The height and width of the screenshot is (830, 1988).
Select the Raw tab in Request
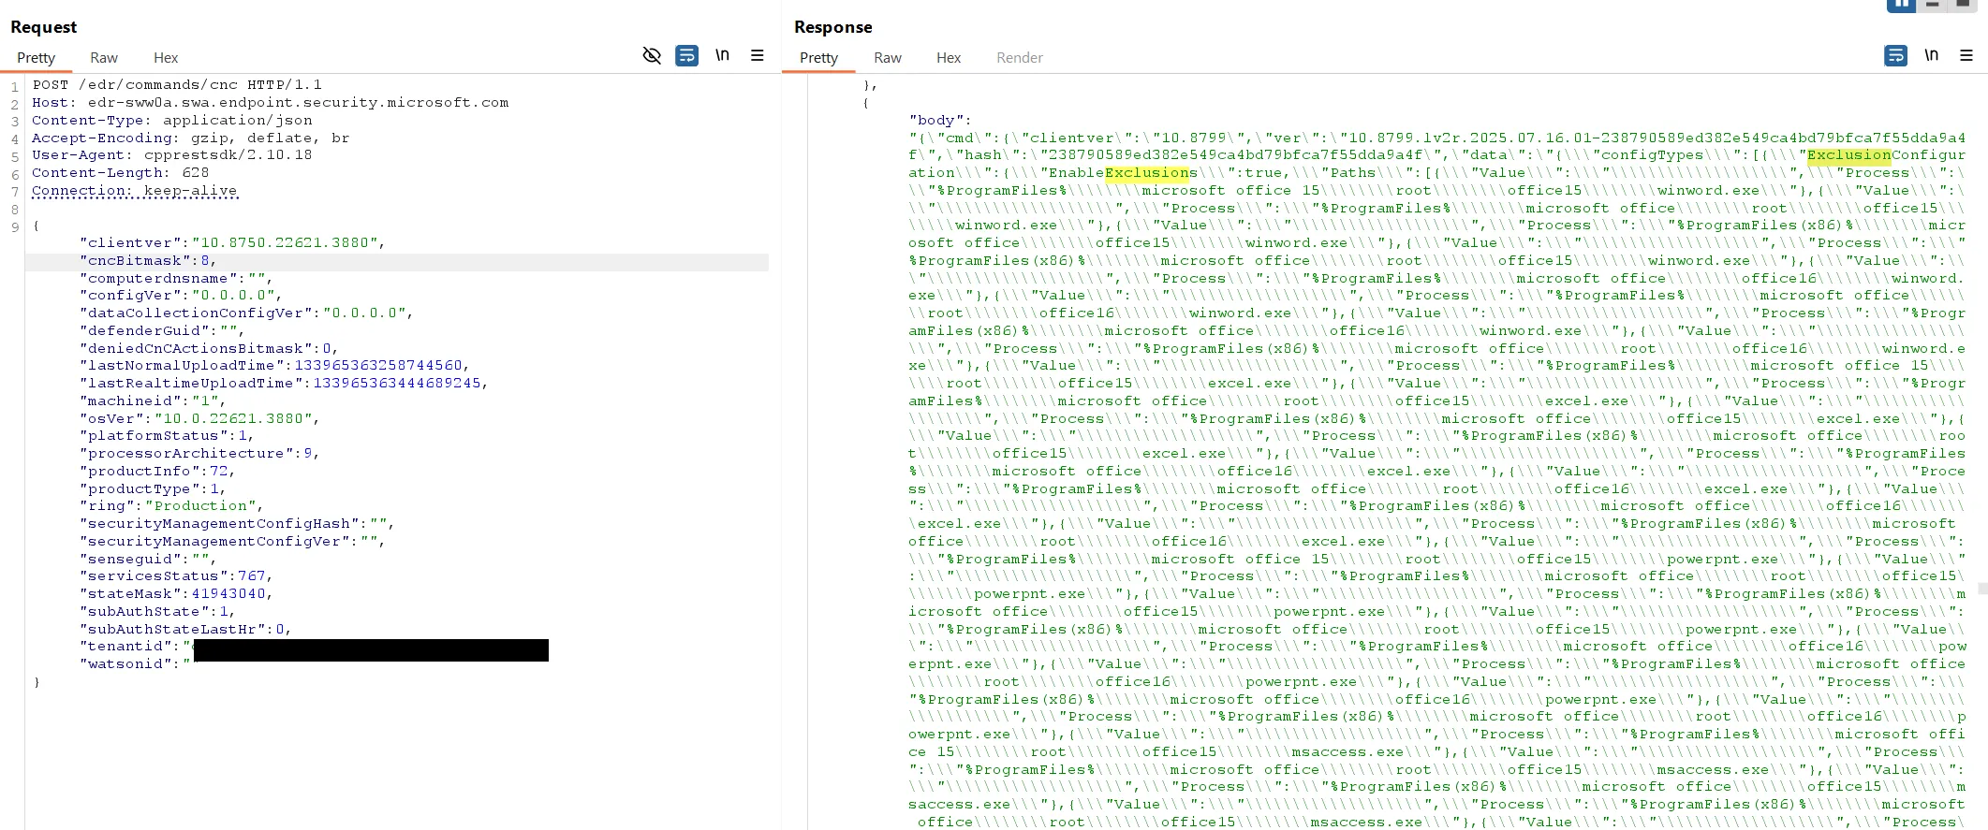pyautogui.click(x=103, y=58)
